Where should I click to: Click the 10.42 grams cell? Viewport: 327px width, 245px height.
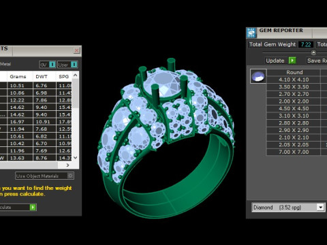tap(20, 144)
